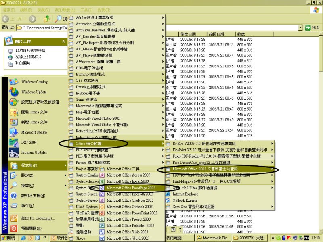
Task: Expand Dr.Eye-V2005-7.0 submenu
Action: [220, 144]
